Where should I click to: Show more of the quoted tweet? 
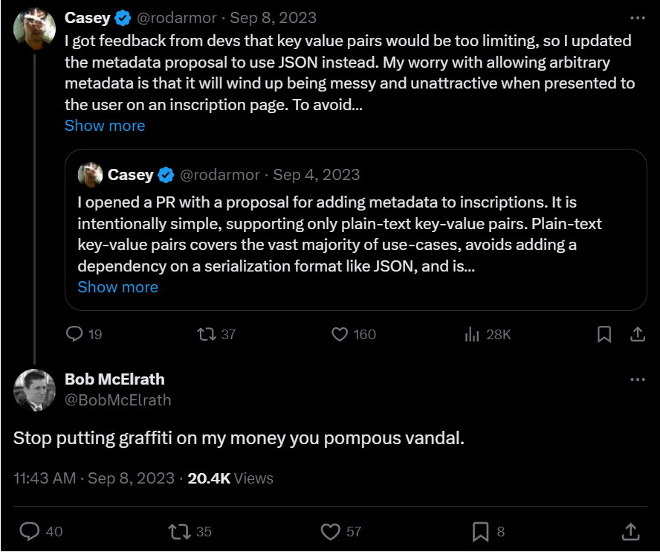tap(117, 287)
